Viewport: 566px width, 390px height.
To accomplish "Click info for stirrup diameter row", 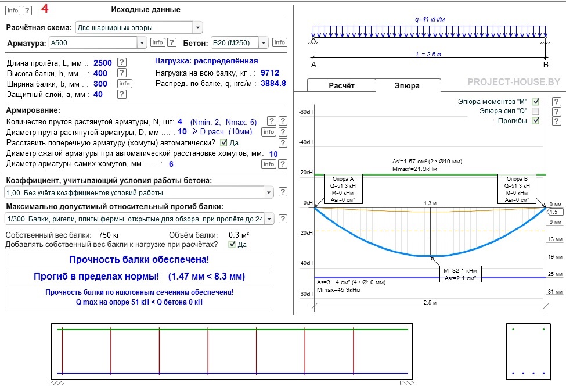I will pyautogui.click(x=269, y=164).
